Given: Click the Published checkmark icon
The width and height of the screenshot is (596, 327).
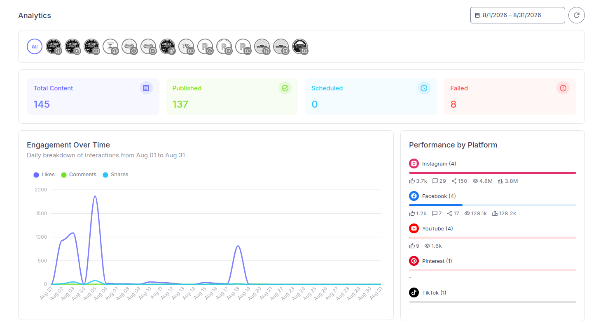Looking at the screenshot, I should coord(285,88).
